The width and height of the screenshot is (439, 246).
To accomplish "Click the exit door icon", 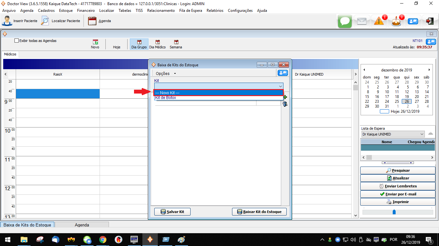I will click(430, 21).
